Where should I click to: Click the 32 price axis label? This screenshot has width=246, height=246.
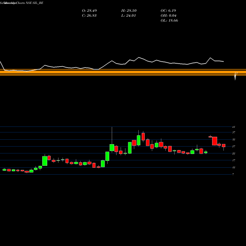pos(234,140)
